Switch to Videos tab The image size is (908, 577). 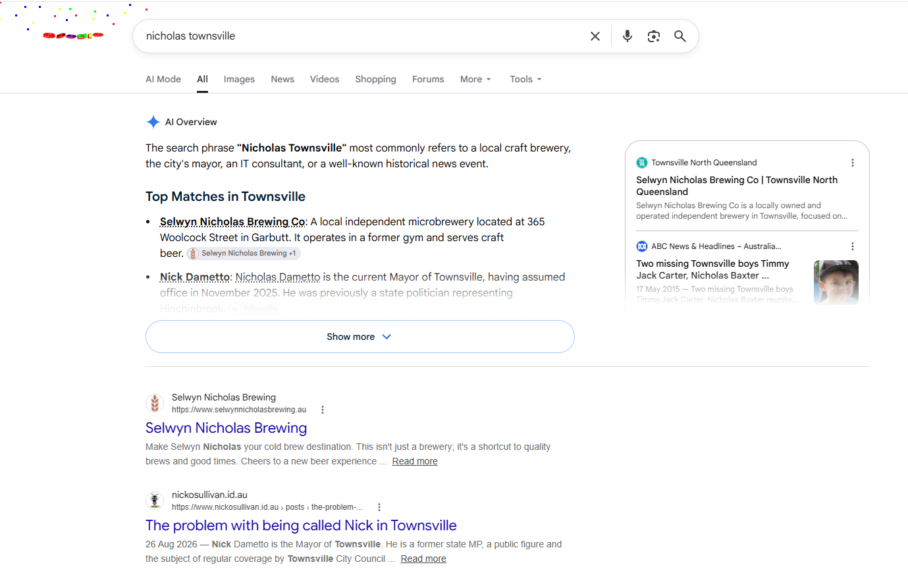coord(325,79)
